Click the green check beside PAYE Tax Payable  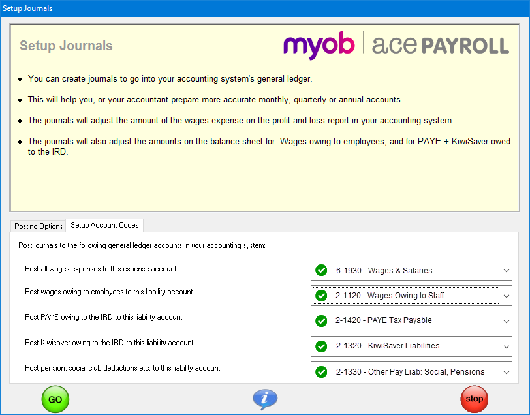tap(321, 321)
